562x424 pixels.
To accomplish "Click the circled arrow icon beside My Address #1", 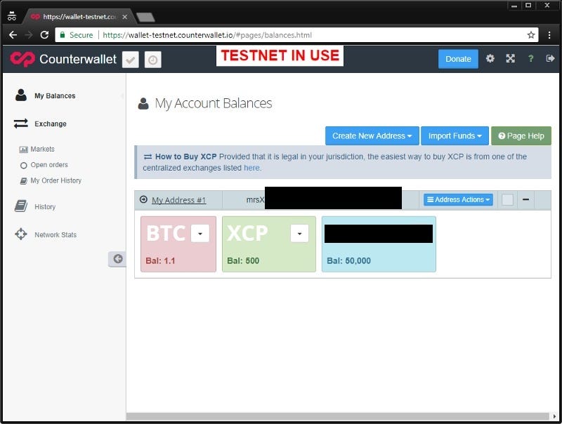I will [x=143, y=199].
